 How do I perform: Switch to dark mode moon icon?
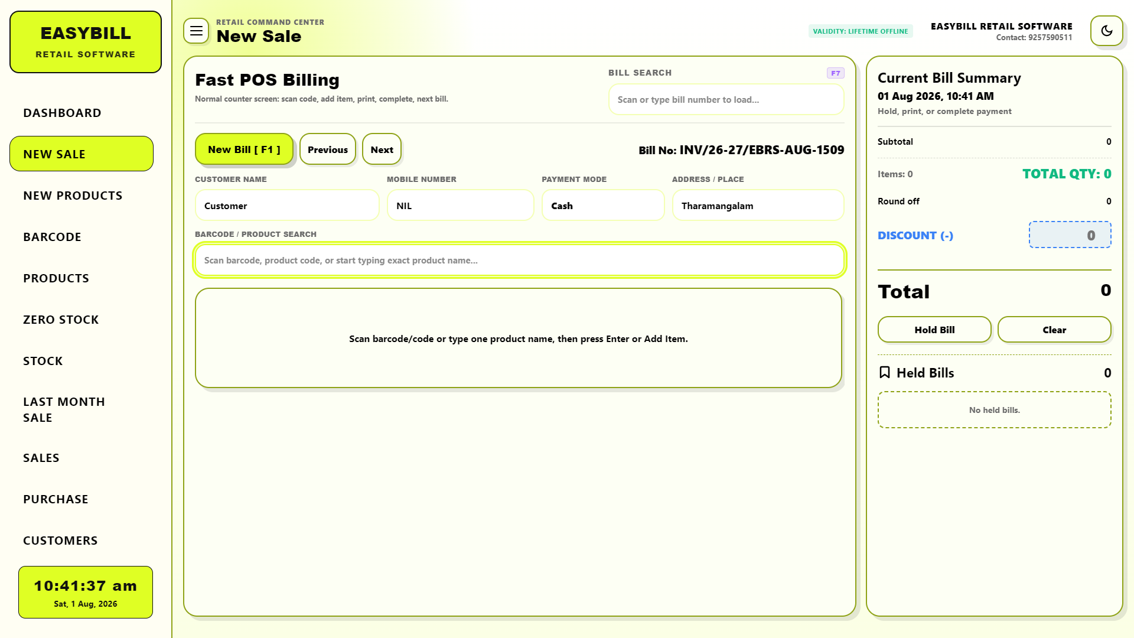(1106, 31)
